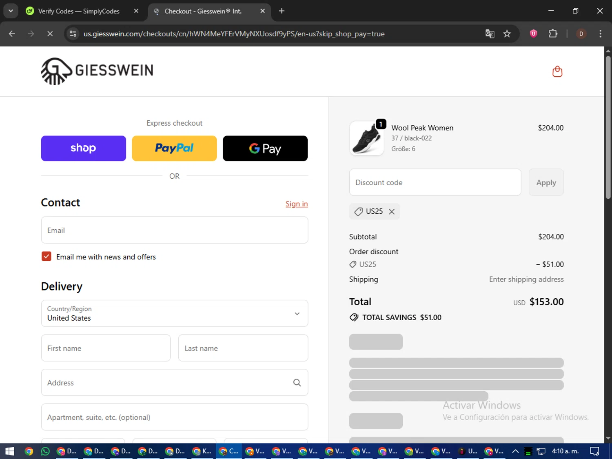Remove the US25 discount tag
The width and height of the screenshot is (612, 459).
392,211
